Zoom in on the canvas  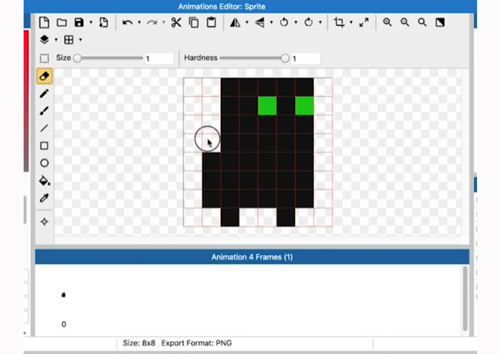(387, 22)
